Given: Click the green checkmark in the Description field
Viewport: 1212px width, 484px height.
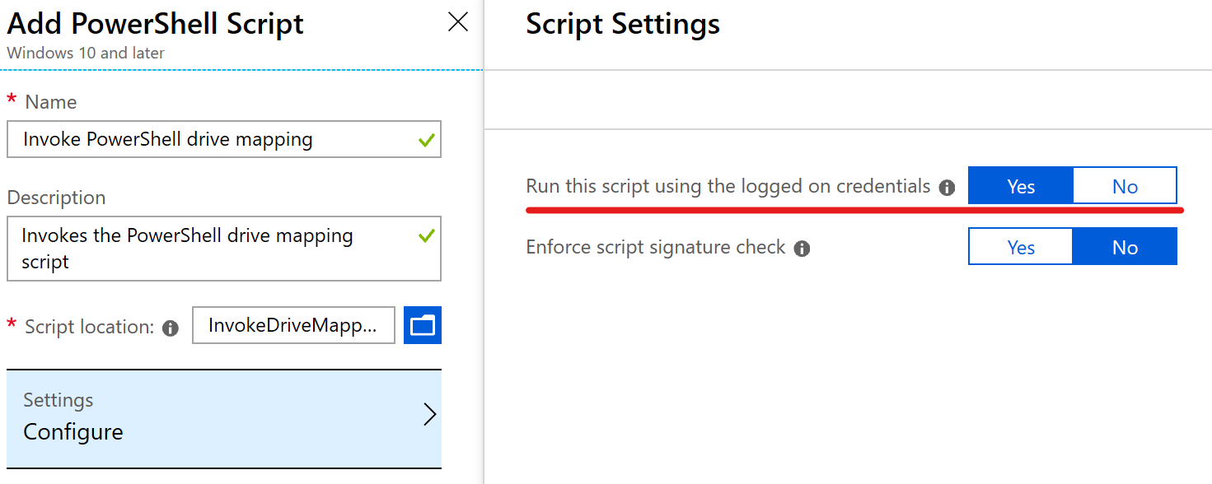Looking at the screenshot, I should click(426, 236).
